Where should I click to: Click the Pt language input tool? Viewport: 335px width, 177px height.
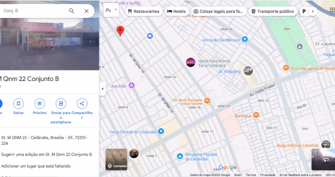(108, 10)
